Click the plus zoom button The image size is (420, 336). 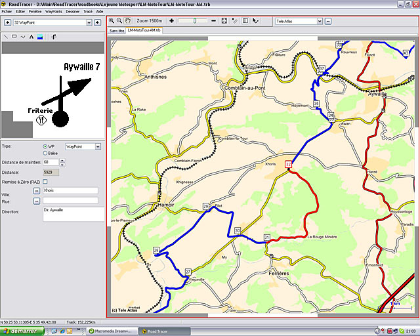pos(172,20)
